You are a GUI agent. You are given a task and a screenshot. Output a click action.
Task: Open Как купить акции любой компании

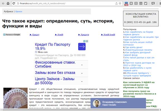tap(138, 43)
